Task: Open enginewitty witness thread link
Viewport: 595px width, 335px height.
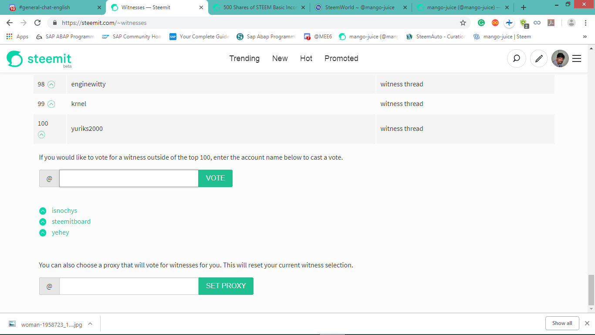Action: click(x=402, y=84)
